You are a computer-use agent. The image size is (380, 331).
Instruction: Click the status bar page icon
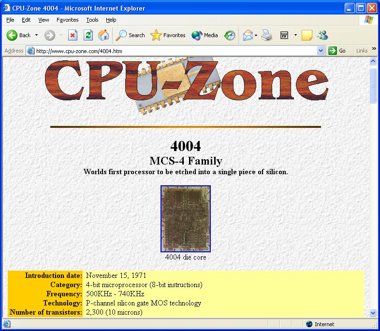pos(7,324)
